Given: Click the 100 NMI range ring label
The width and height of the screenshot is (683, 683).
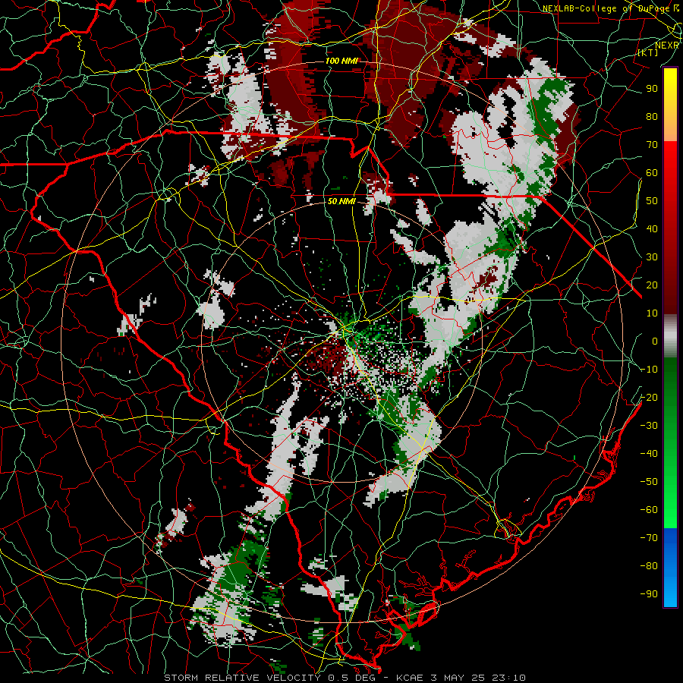Looking at the screenshot, I should 342,61.
